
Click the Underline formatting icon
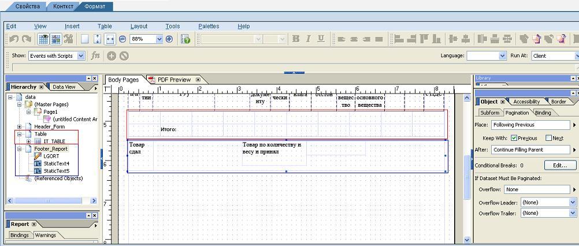point(321,39)
